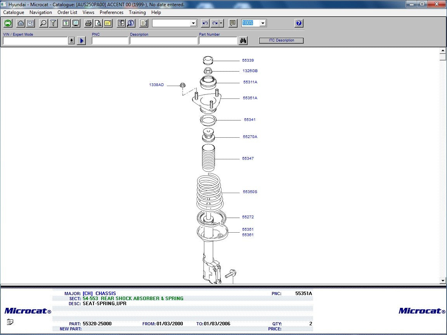Select part label 55350S in diagram
Image resolution: width=447 pixels, height=335 pixels.
(x=250, y=192)
